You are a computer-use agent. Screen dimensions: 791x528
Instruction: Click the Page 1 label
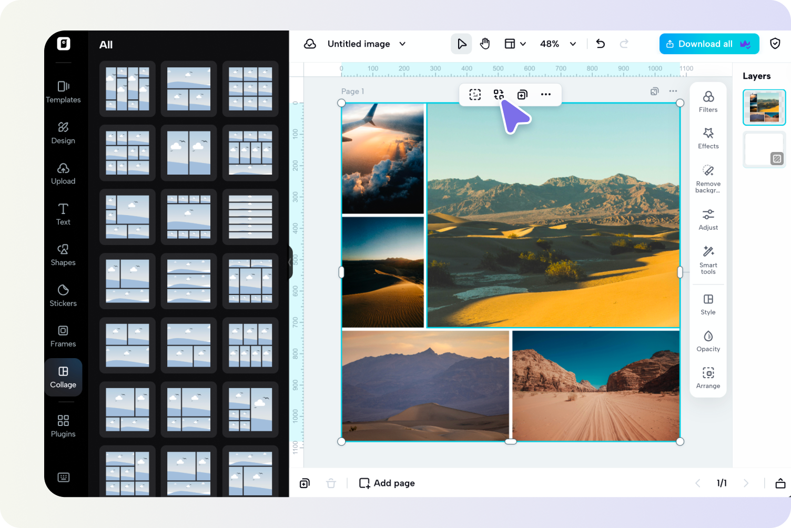tap(352, 92)
